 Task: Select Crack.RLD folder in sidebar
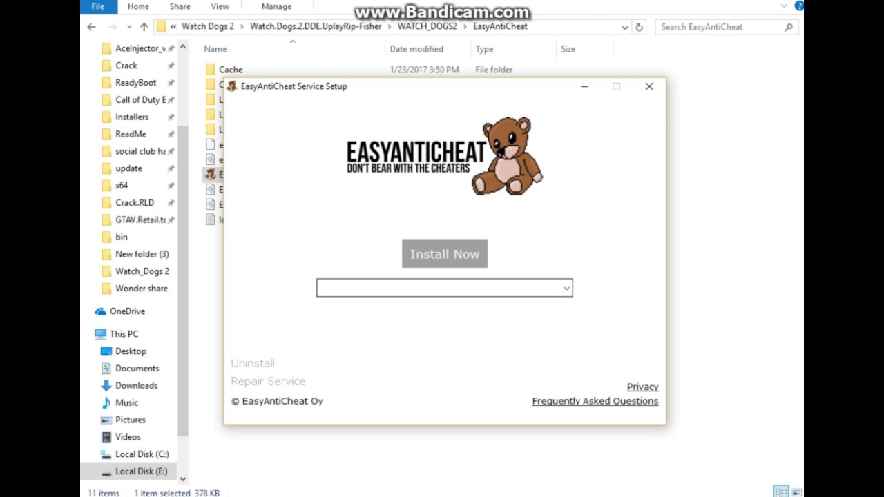click(135, 203)
